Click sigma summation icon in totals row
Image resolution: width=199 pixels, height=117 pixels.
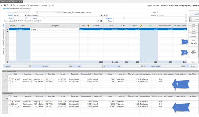point(8,62)
